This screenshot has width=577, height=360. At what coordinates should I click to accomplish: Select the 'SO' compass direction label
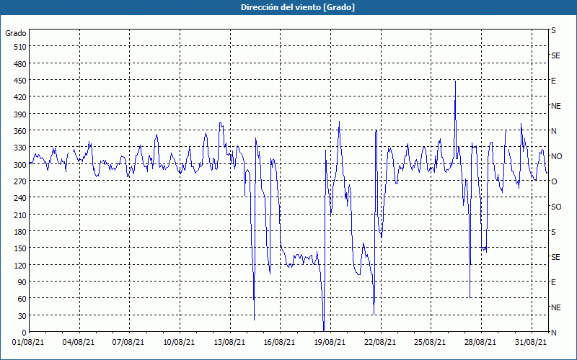pos(556,207)
